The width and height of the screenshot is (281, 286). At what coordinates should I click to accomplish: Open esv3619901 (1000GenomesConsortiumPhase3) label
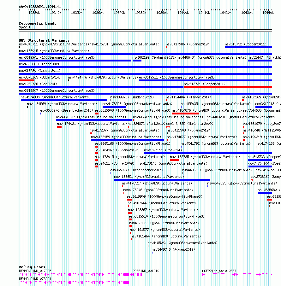[x=57, y=57]
